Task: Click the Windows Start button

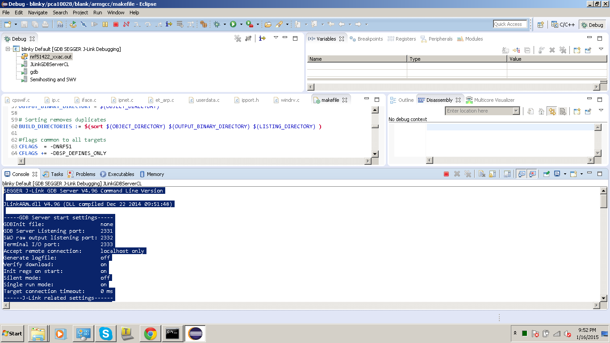Action: (x=12, y=333)
